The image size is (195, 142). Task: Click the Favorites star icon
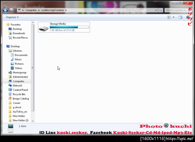[x=8, y=24]
